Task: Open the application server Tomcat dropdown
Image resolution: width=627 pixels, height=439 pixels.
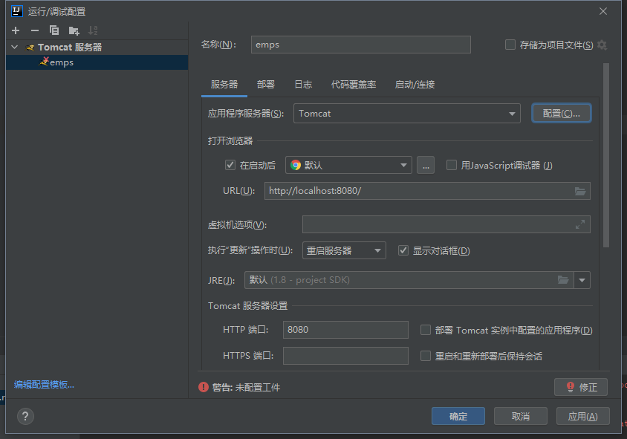Action: (x=406, y=114)
